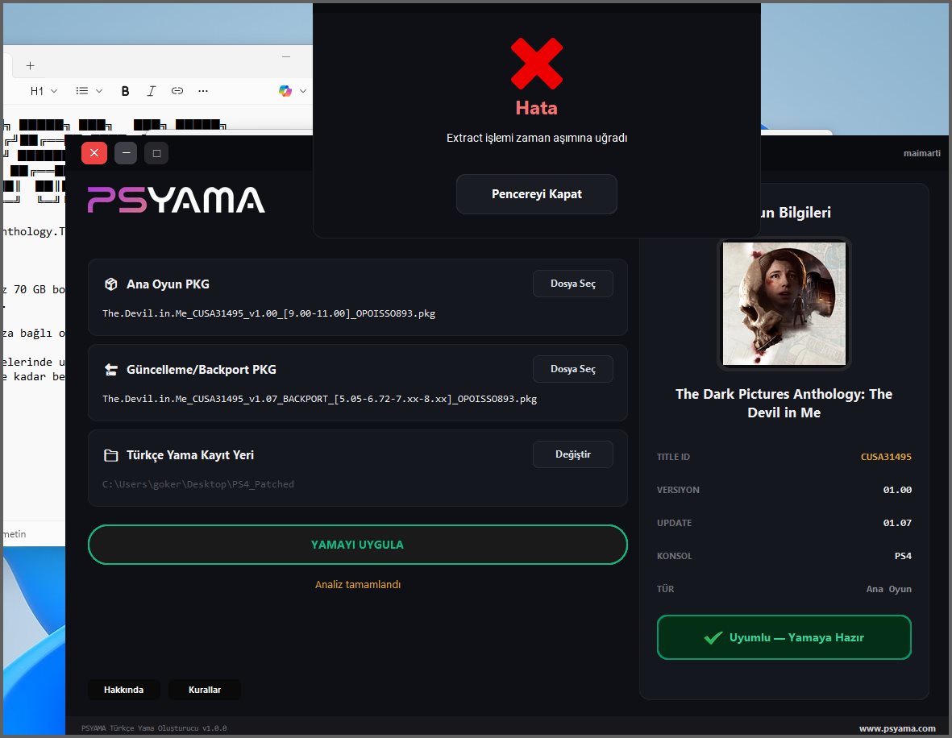Open the three-dots more options menu
952x738 pixels.
[203, 91]
